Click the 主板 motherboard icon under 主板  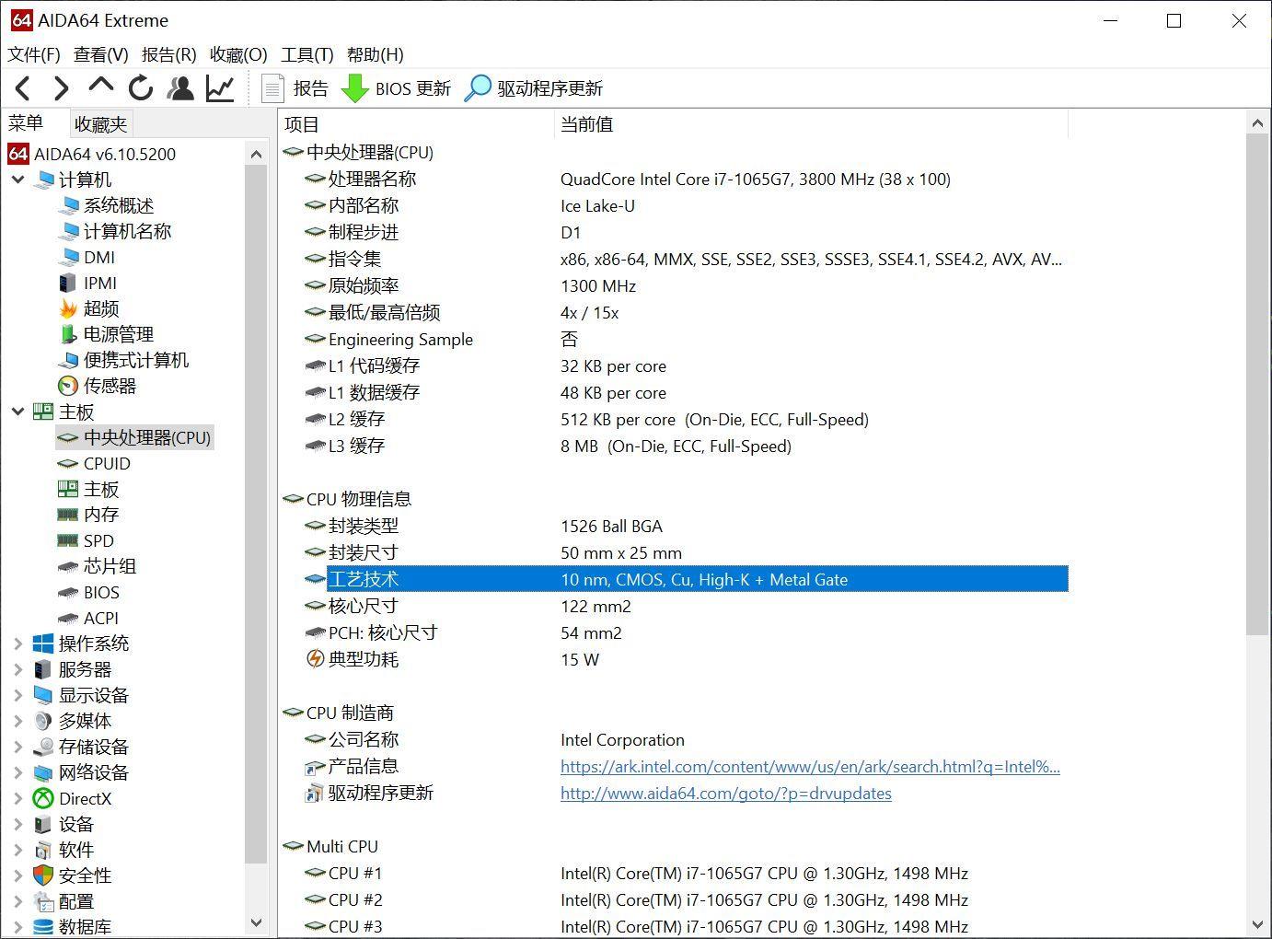68,489
